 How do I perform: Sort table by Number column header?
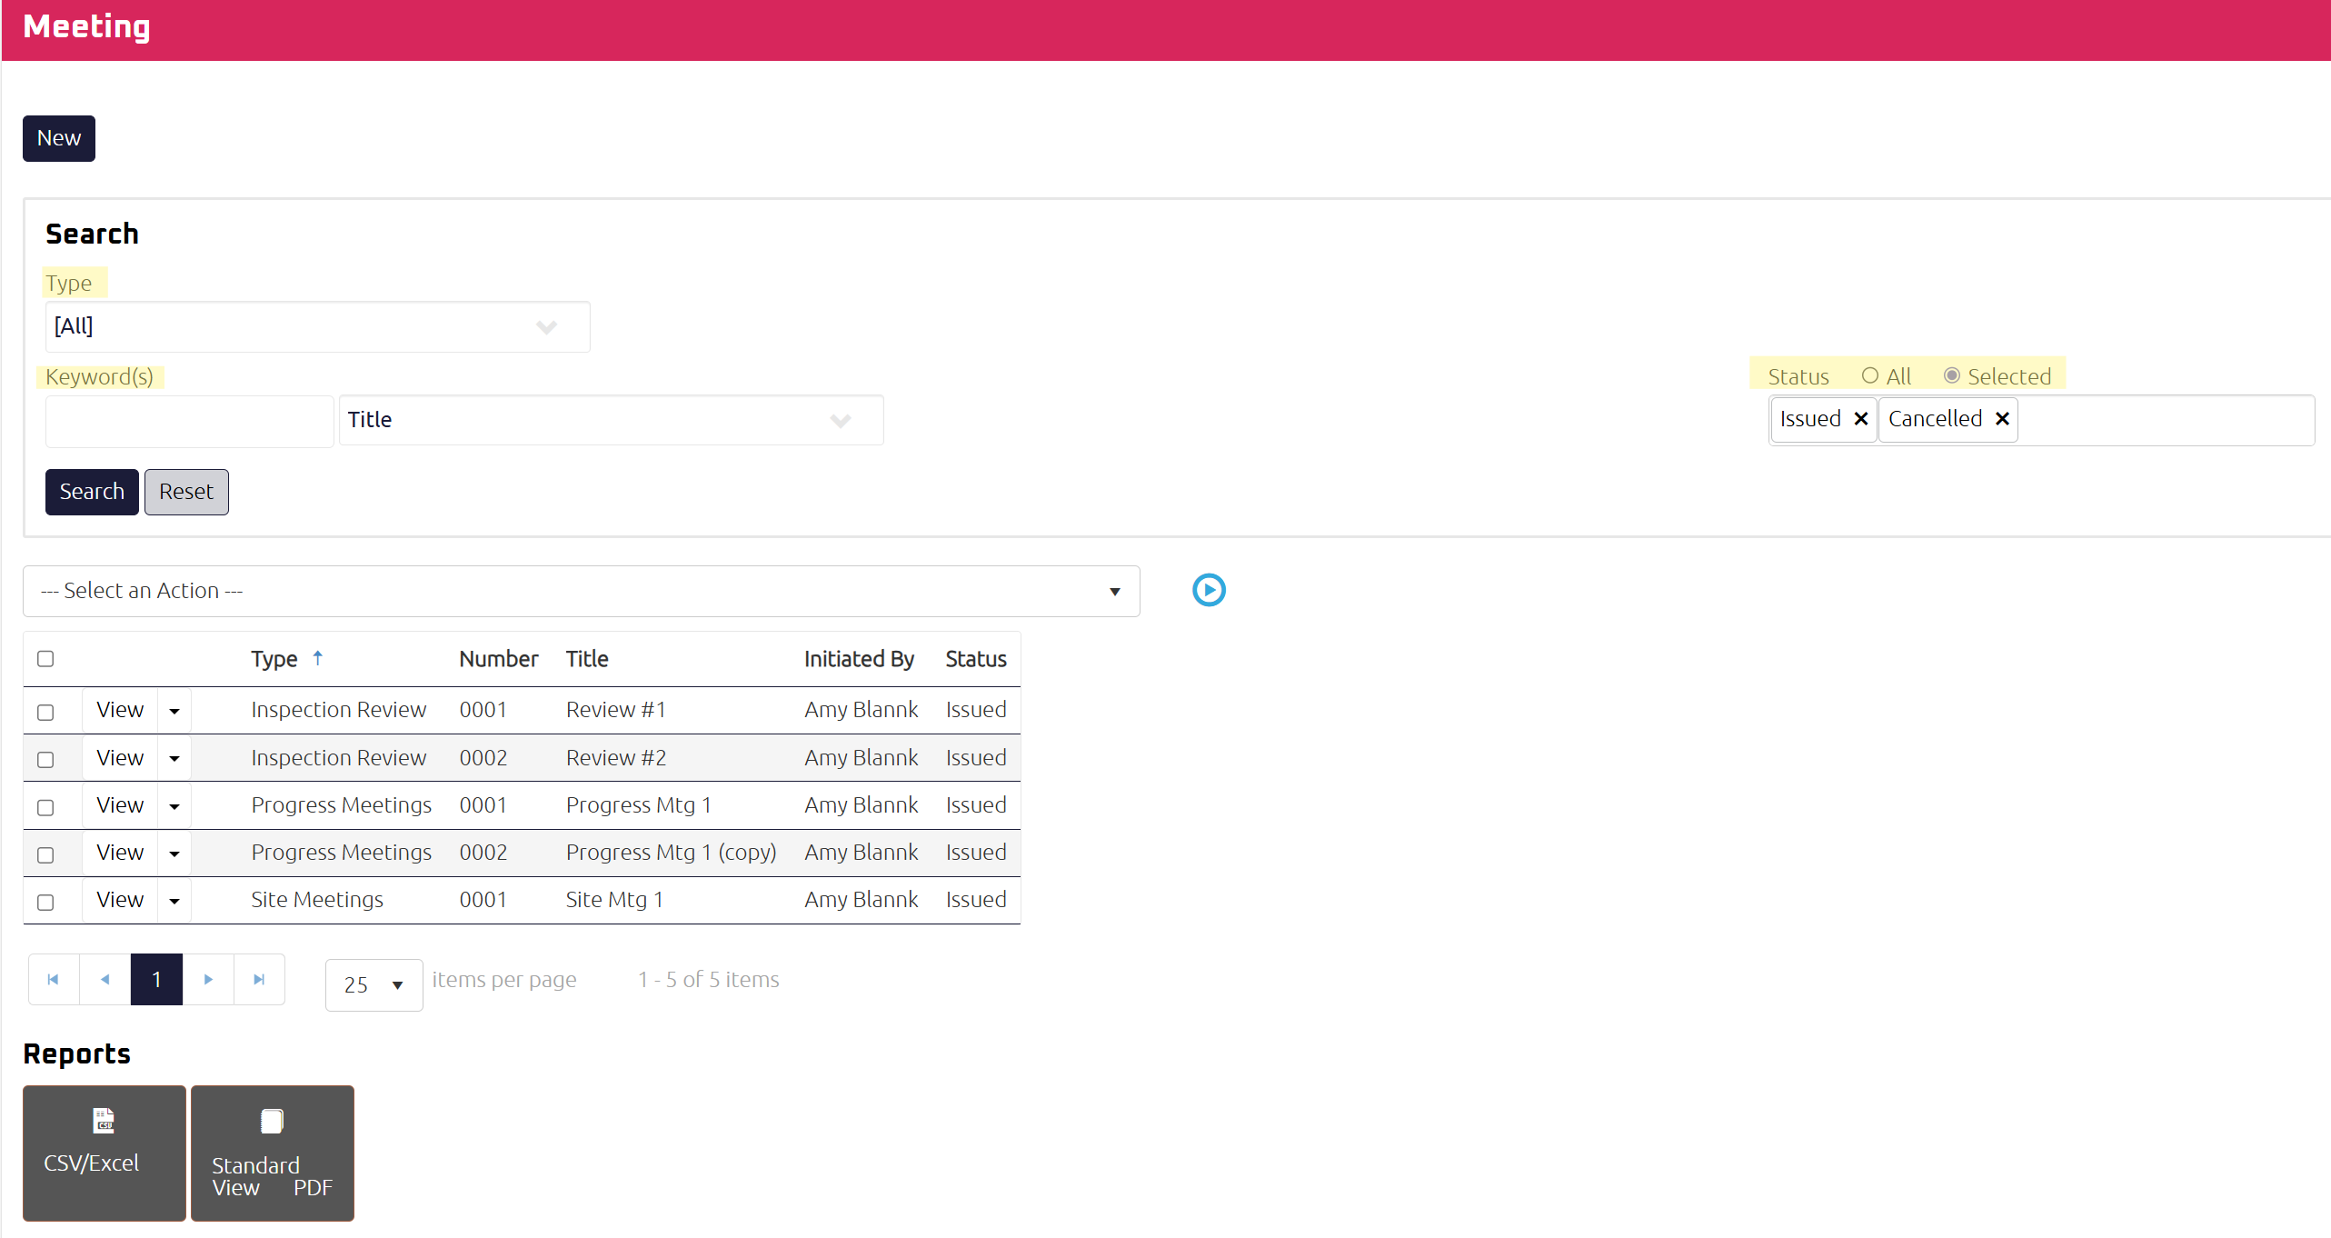(x=499, y=659)
